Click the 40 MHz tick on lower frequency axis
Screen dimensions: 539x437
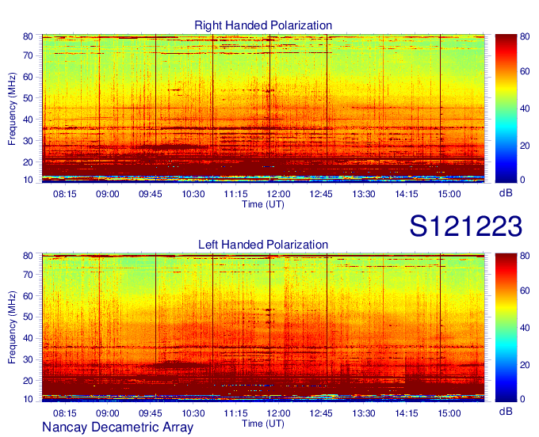(28, 338)
